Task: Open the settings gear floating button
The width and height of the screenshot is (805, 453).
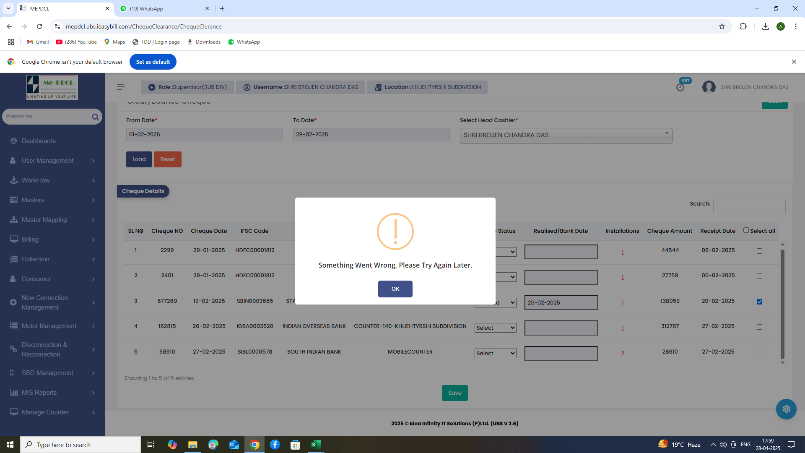Action: (786, 409)
